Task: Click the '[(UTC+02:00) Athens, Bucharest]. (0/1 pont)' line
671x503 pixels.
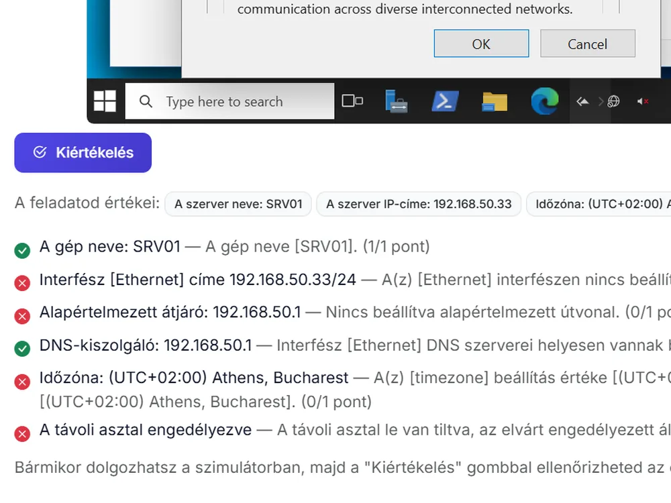Action: tap(205, 402)
